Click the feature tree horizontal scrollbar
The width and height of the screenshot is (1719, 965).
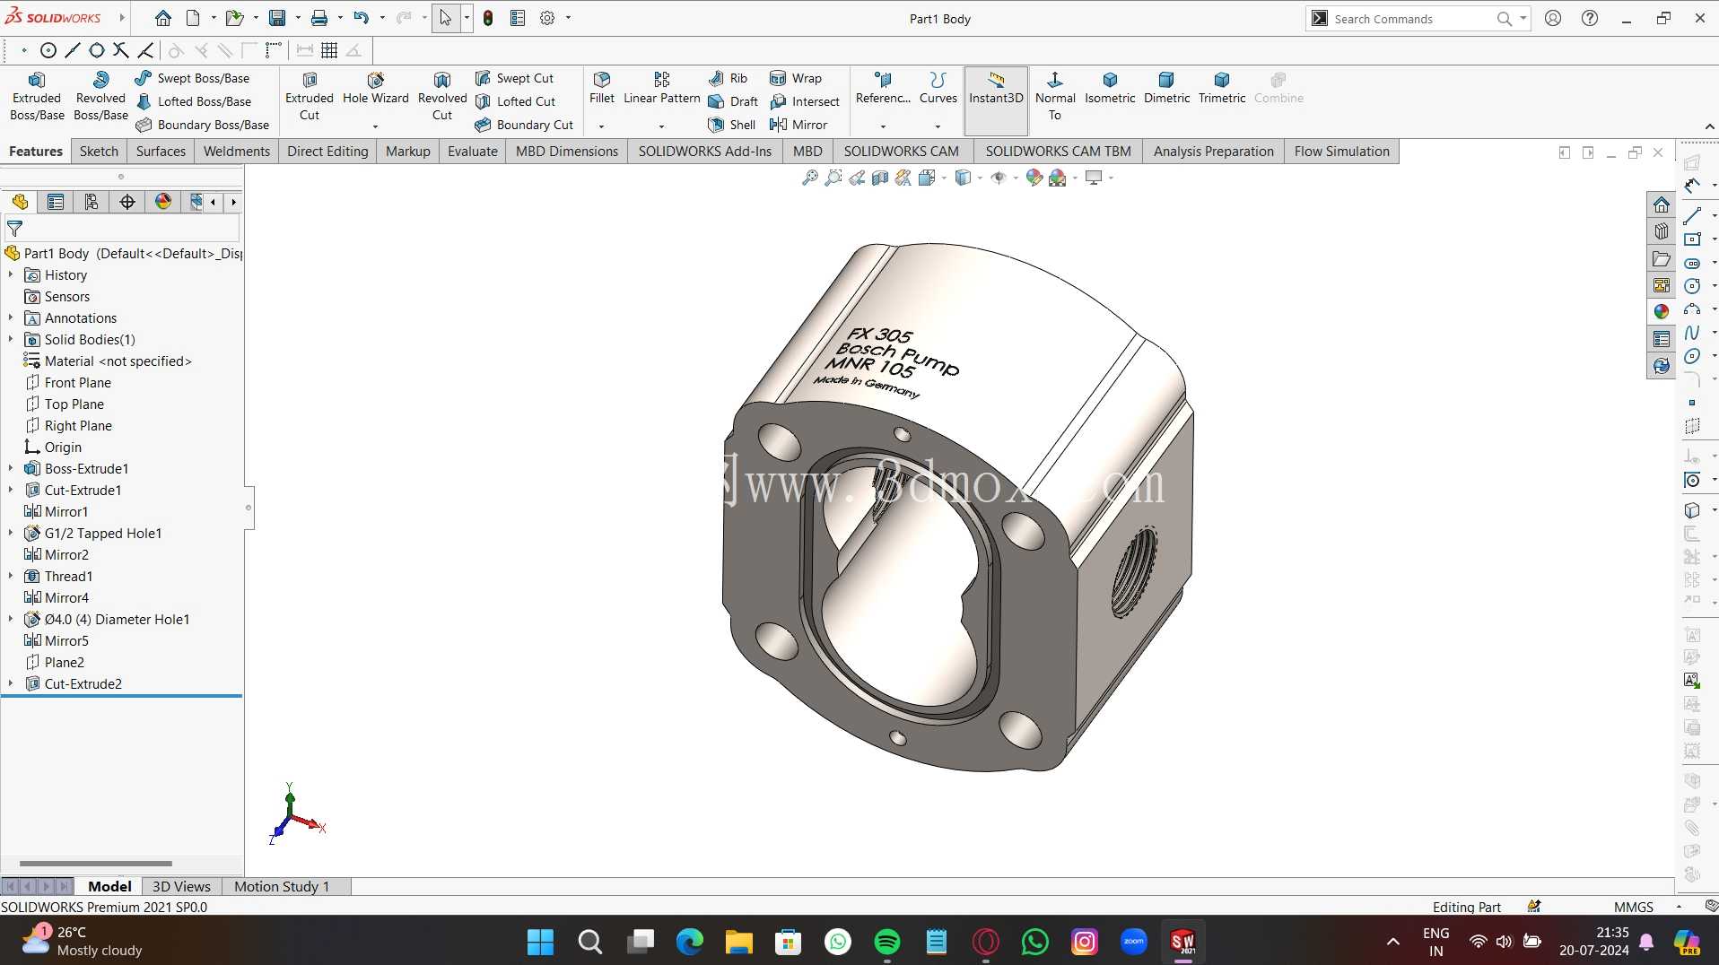point(95,864)
